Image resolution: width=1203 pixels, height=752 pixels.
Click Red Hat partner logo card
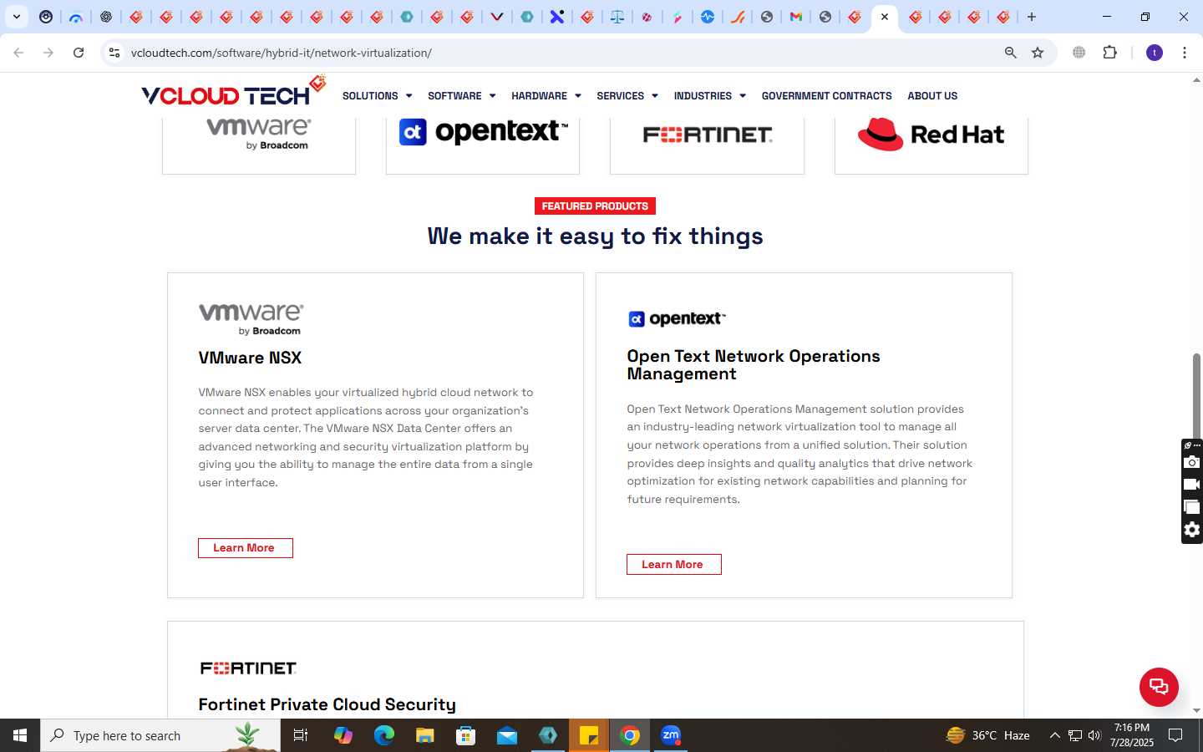tap(931, 145)
